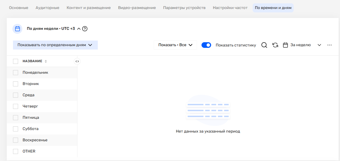Screen dimensions: 340x161
Task: Click the column resize arrows handle
Action: 77,61
